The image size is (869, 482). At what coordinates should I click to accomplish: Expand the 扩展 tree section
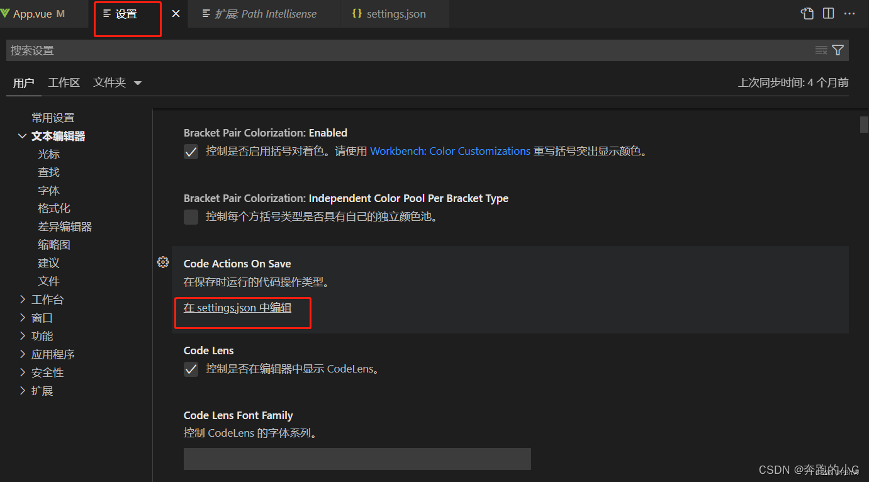coord(23,391)
